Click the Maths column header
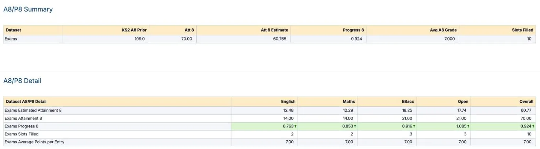 (328, 102)
